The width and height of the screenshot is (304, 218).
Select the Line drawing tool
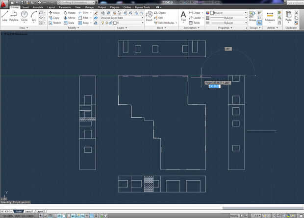tap(4, 16)
